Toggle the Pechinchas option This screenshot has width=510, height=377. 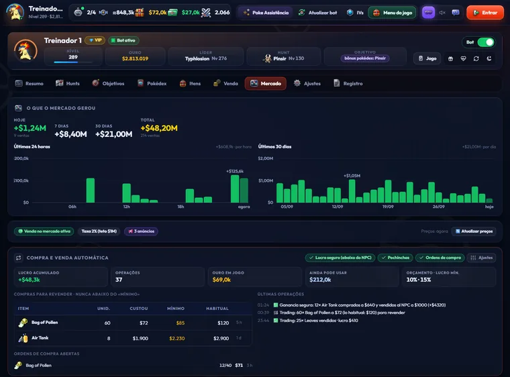[x=395, y=258]
